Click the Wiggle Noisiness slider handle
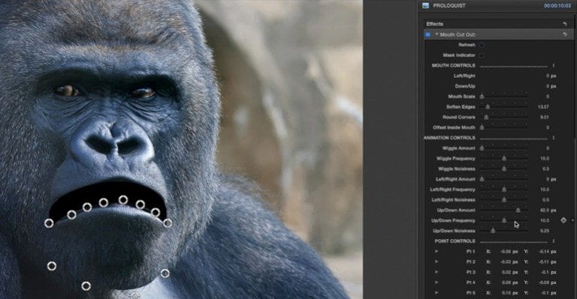This screenshot has width=577, height=299. [504, 169]
